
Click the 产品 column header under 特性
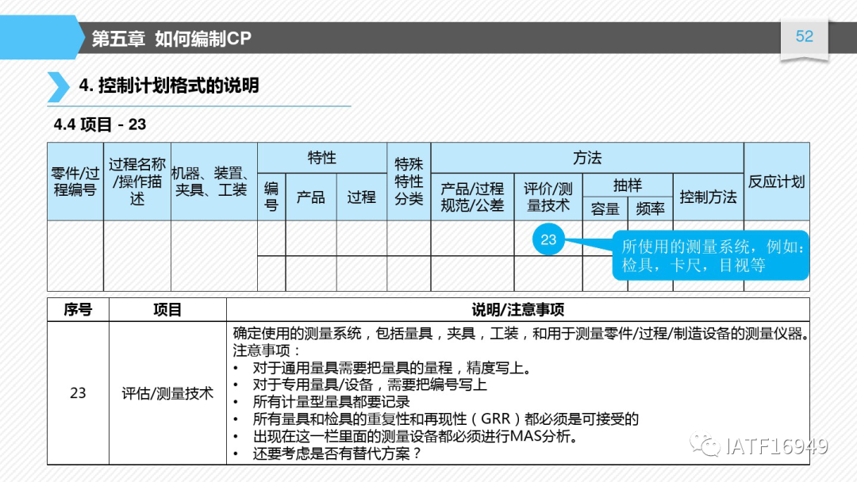point(310,197)
